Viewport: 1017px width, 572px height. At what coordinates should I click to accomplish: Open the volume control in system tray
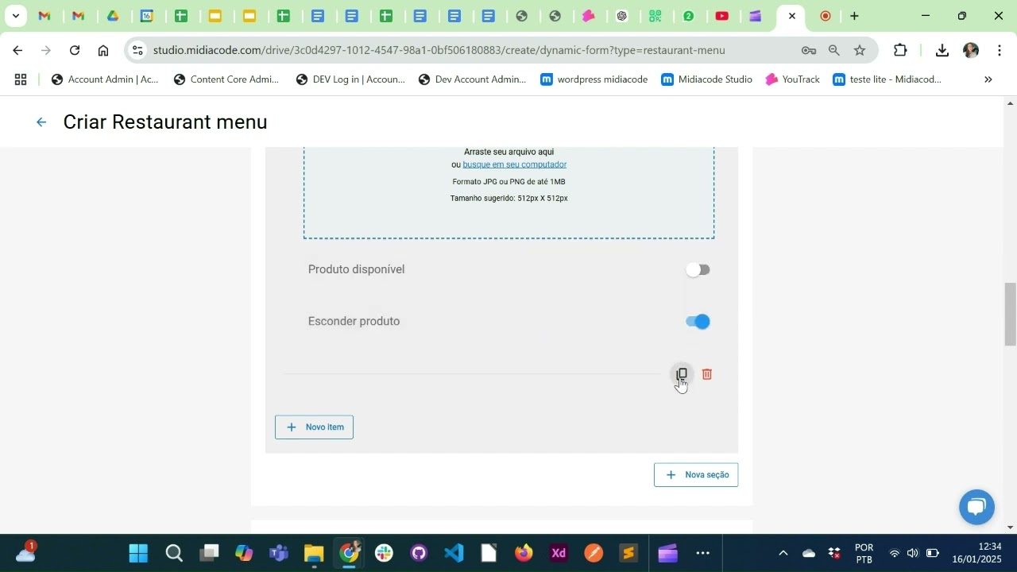913,553
